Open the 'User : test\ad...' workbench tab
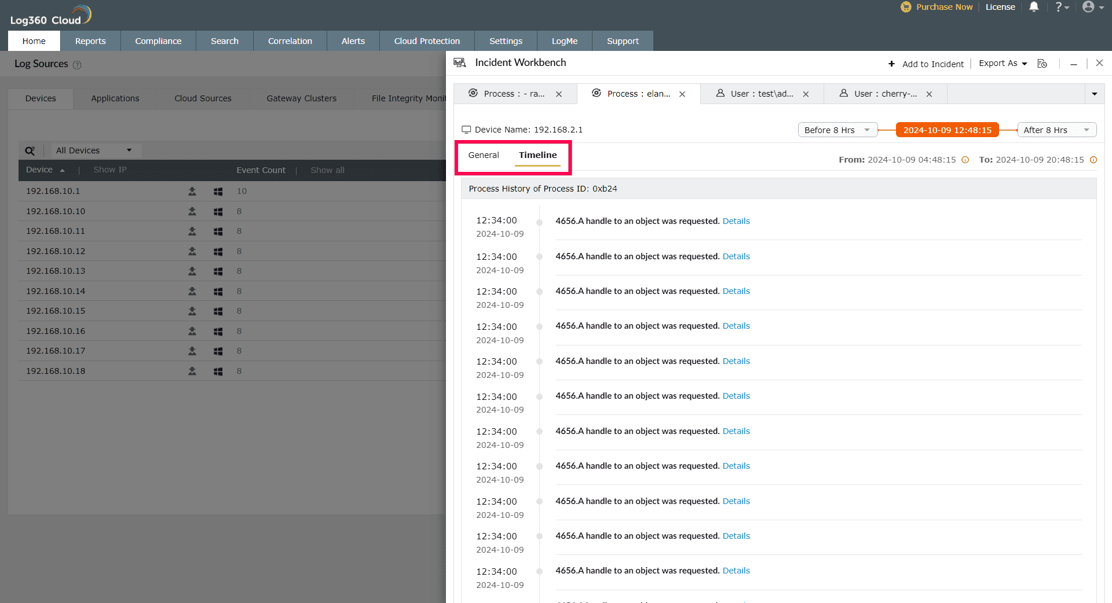The image size is (1112, 603). pos(762,94)
